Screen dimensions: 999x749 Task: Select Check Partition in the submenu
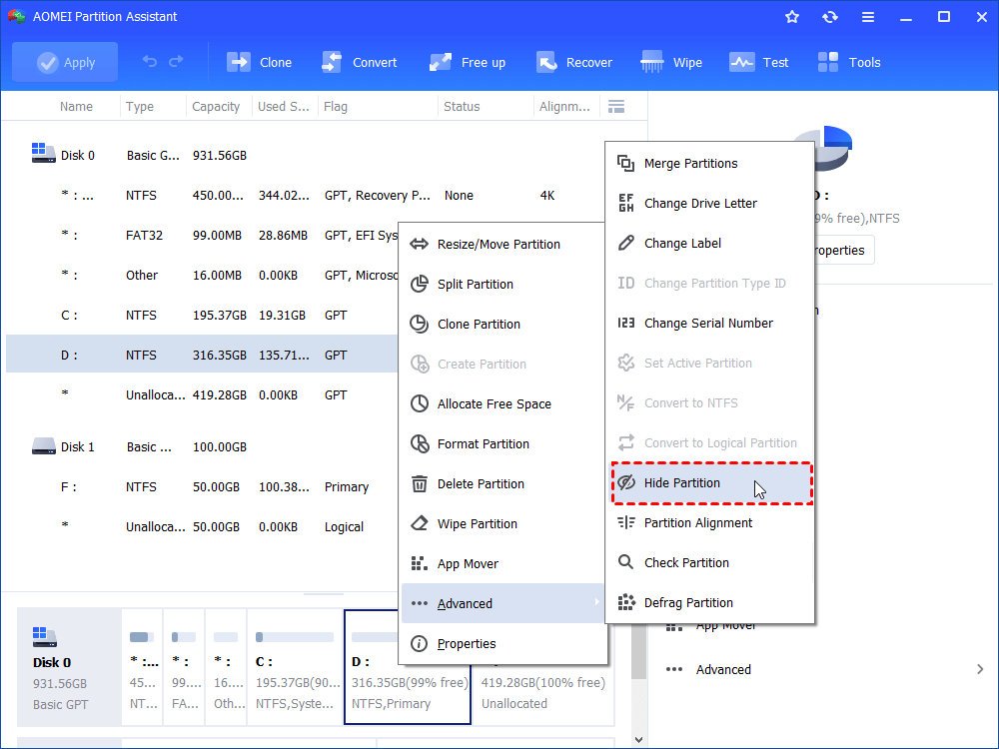pyautogui.click(x=709, y=563)
